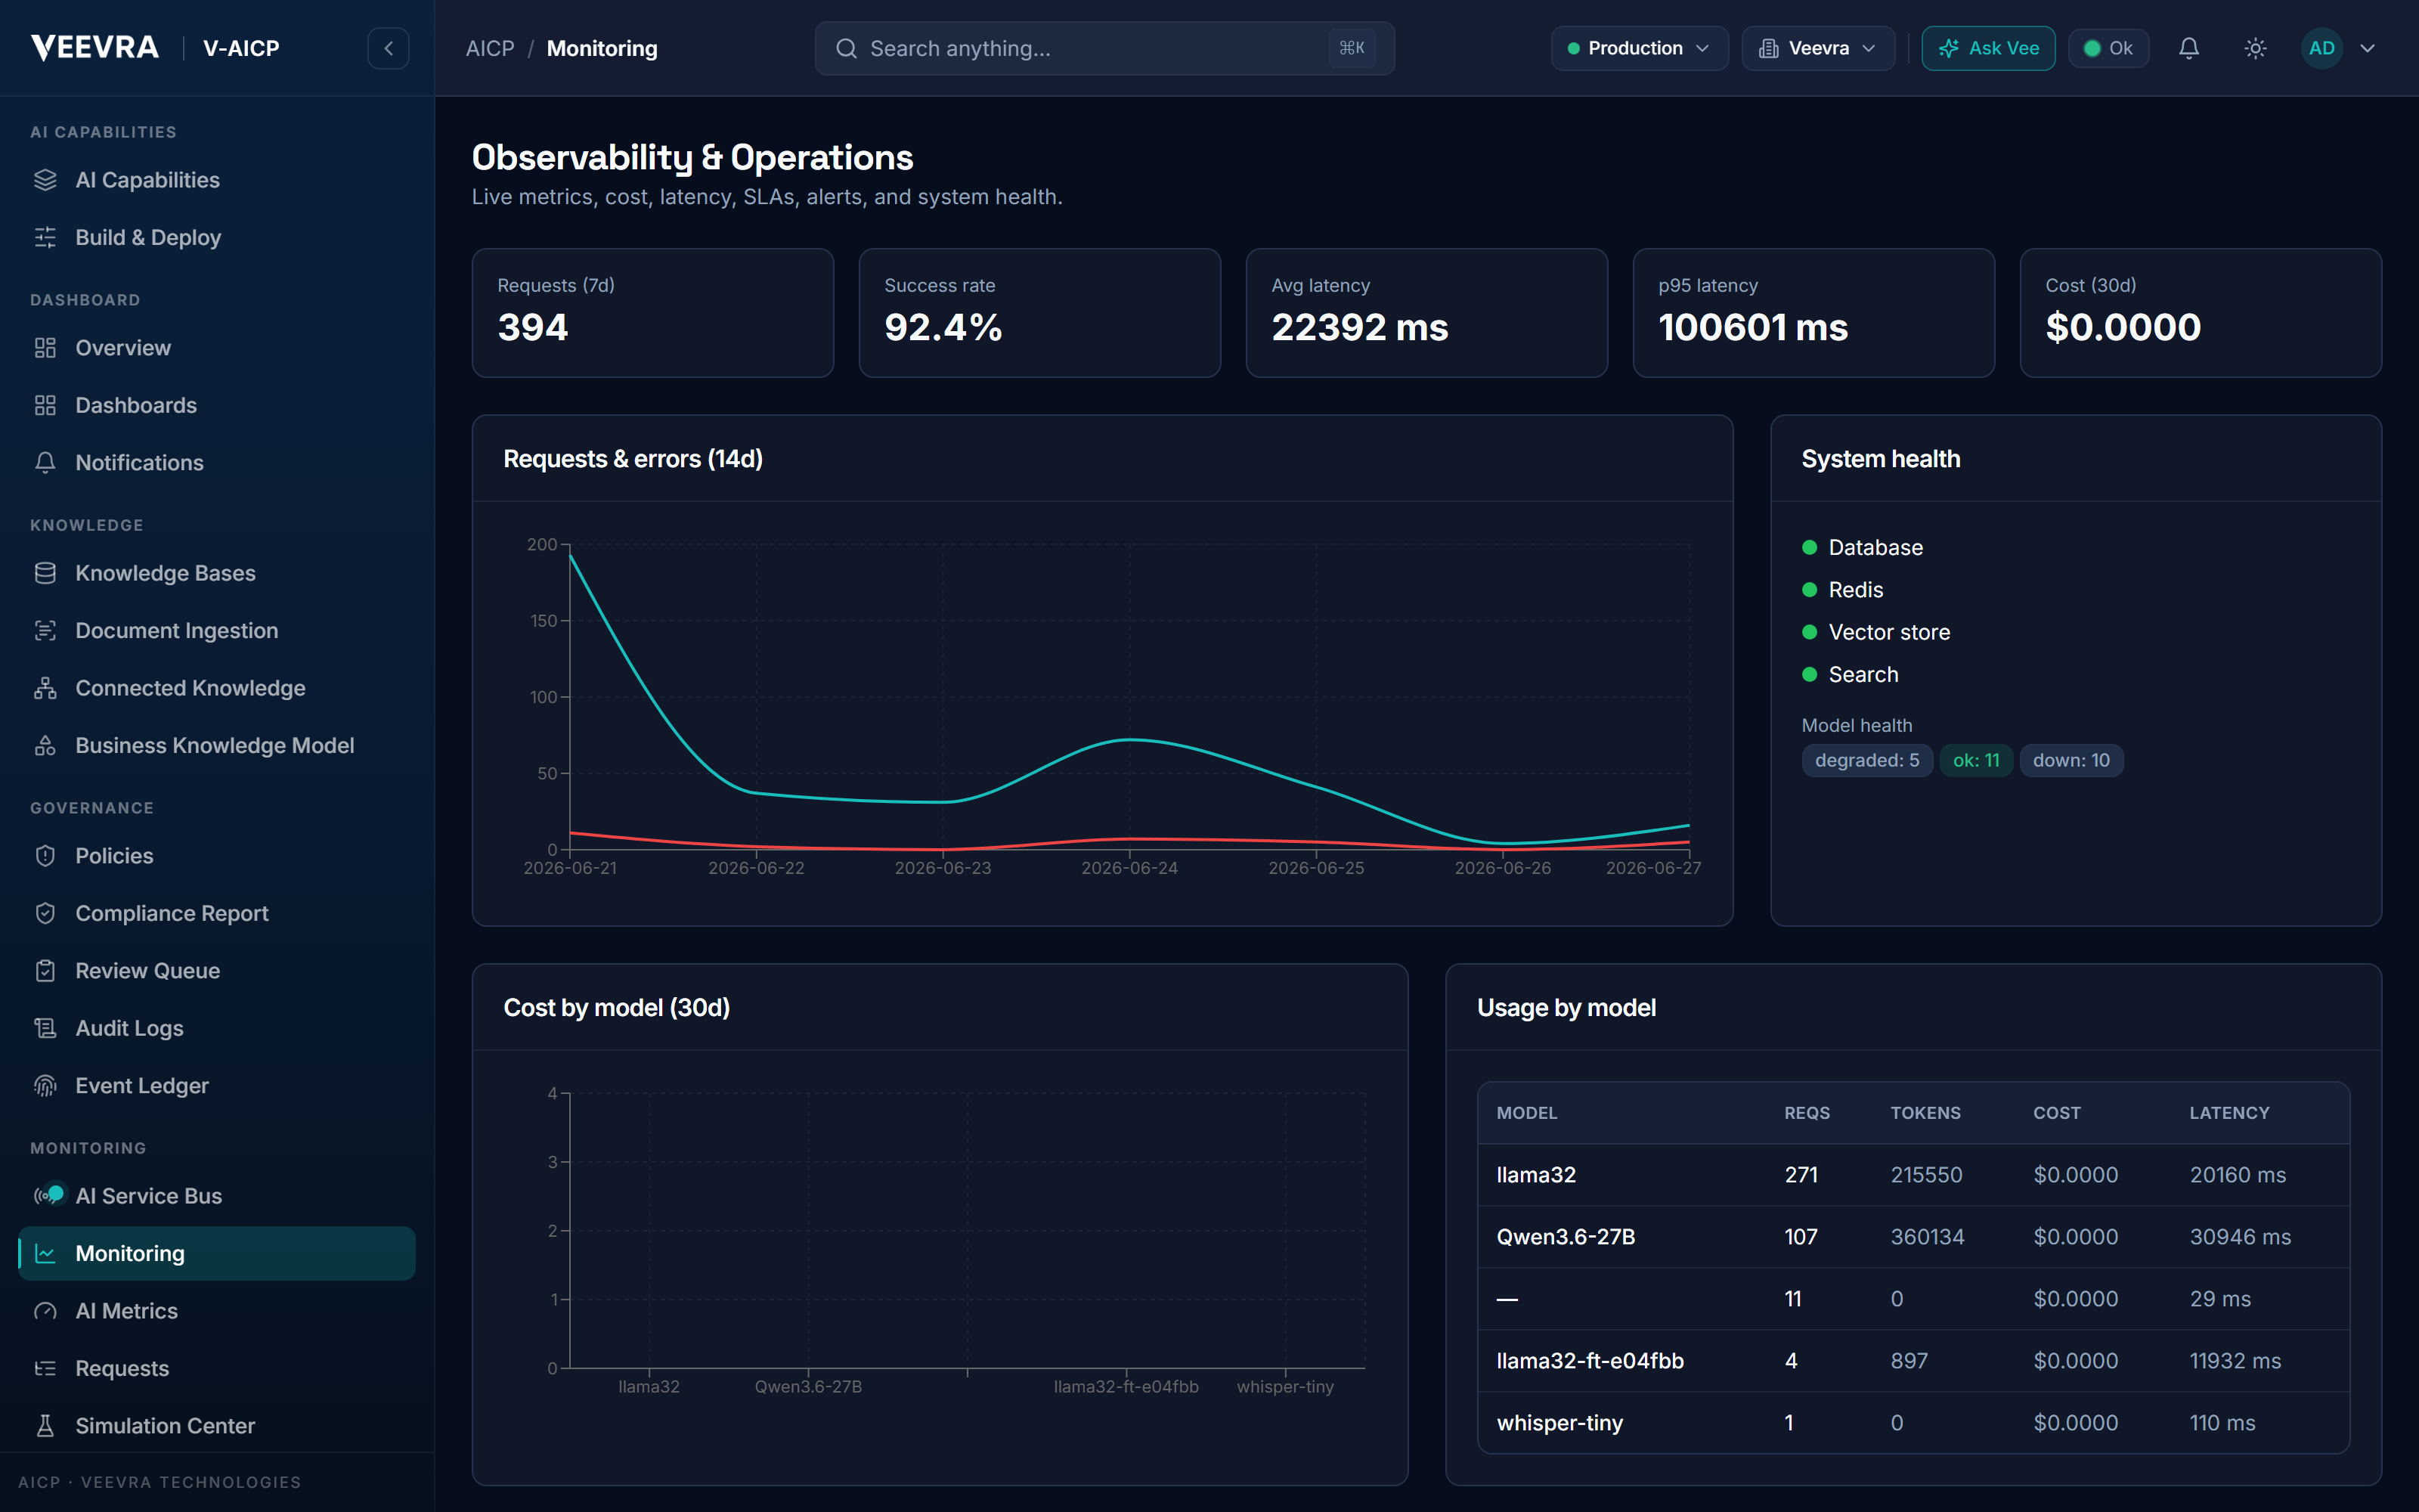Click the building icon beside Veevra
Screen dimensions: 2419x1512
[1768, 48]
